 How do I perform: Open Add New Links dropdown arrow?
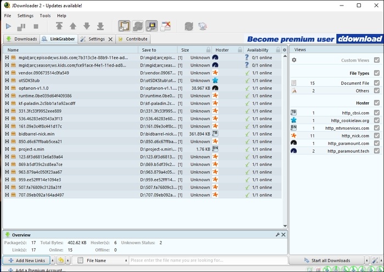[53, 260]
